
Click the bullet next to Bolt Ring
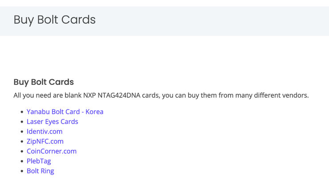(x=22, y=171)
